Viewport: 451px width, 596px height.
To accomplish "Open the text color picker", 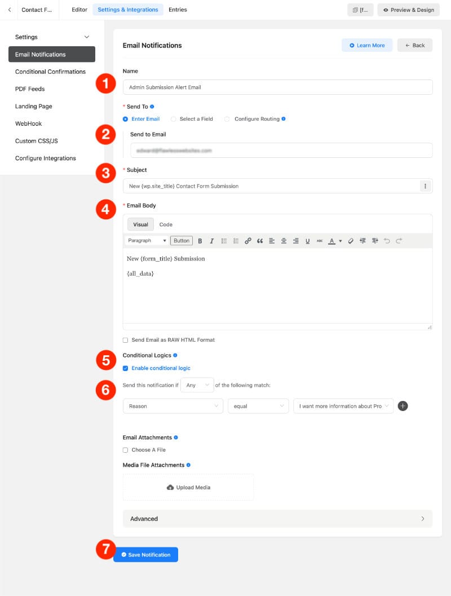I will coord(333,240).
